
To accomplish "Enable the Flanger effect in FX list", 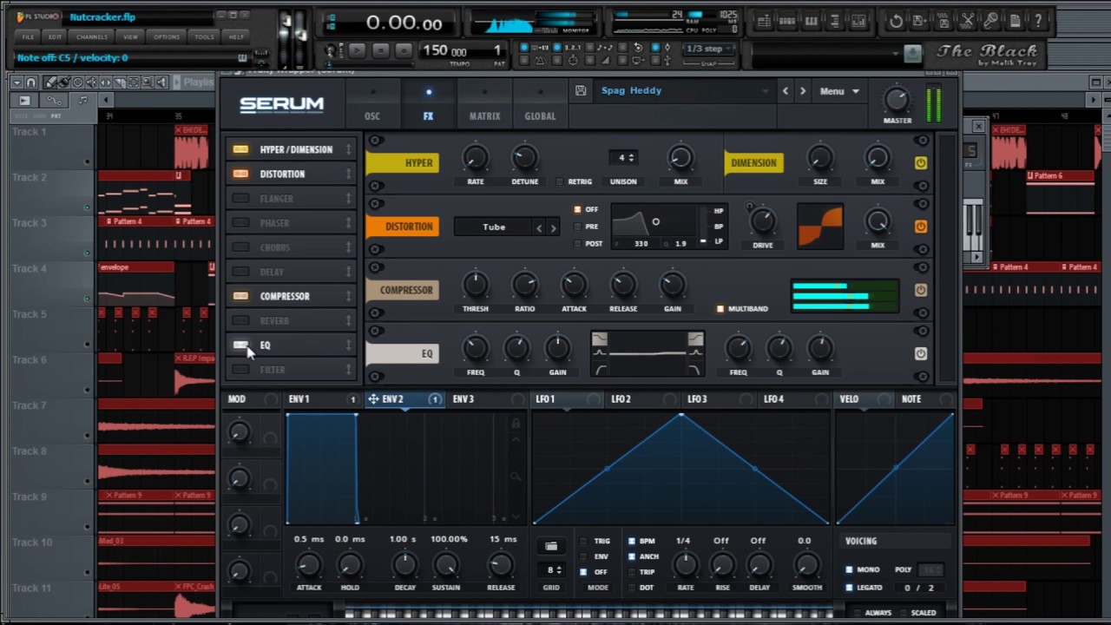I will tap(240, 198).
